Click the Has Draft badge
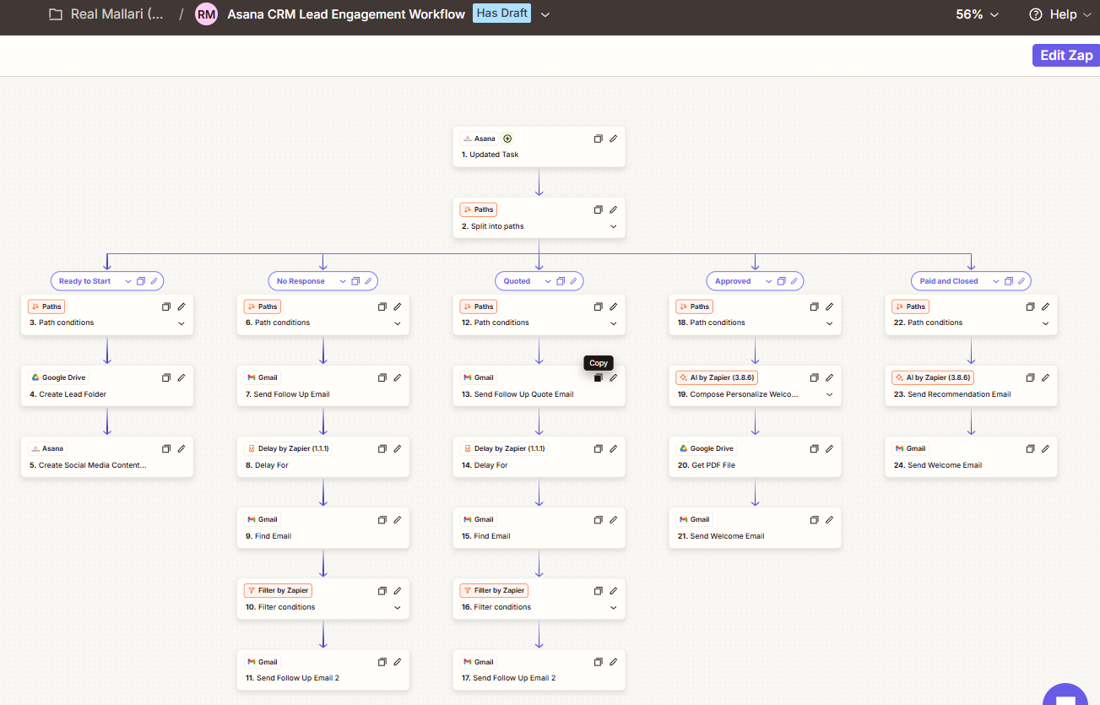Viewport: 1100px width, 705px height. (502, 14)
